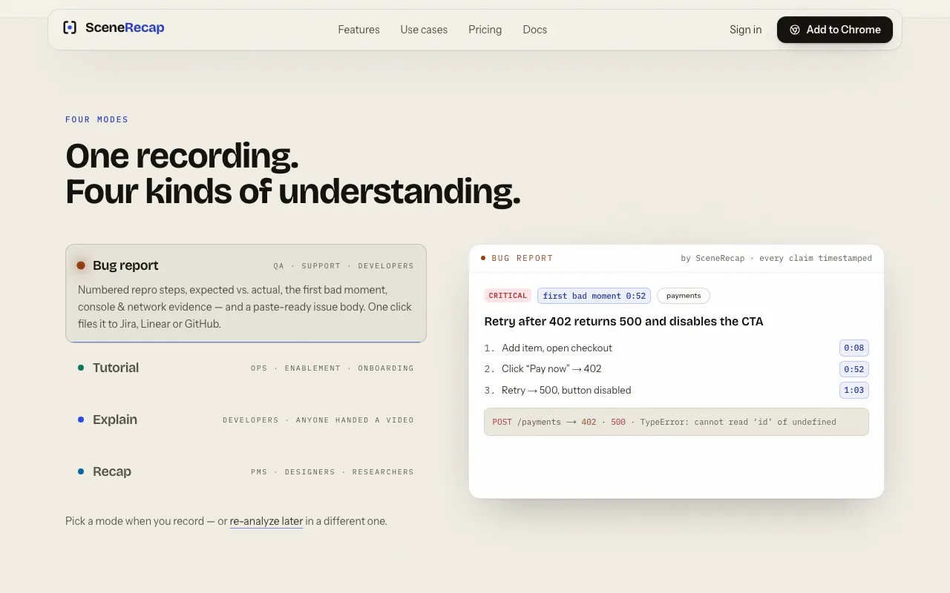Click the CRITICAL severity badge
Viewport: 950px width, 593px height.
point(508,296)
